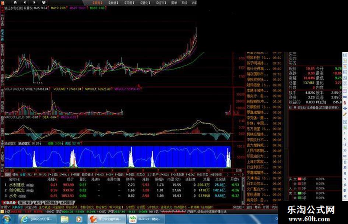Switch to 5-minute period in right sidebar
The height and width of the screenshot is (224, 348).
click(x=345, y=139)
